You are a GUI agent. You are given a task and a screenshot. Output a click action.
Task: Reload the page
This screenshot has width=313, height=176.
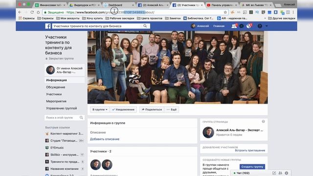click(32, 12)
